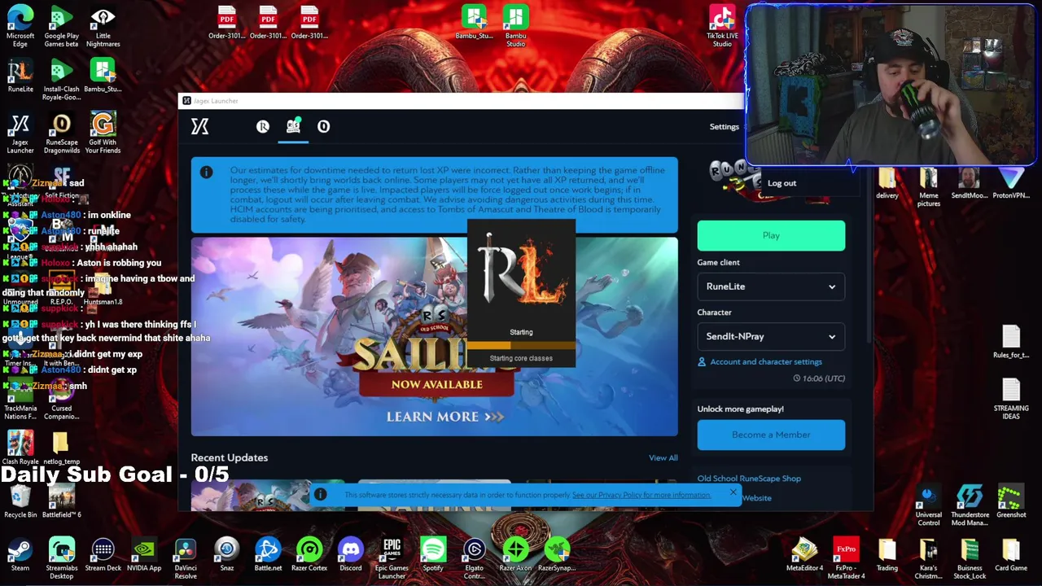This screenshot has height=586, width=1042.
Task: Open Discord desktop icon
Action: point(351,555)
